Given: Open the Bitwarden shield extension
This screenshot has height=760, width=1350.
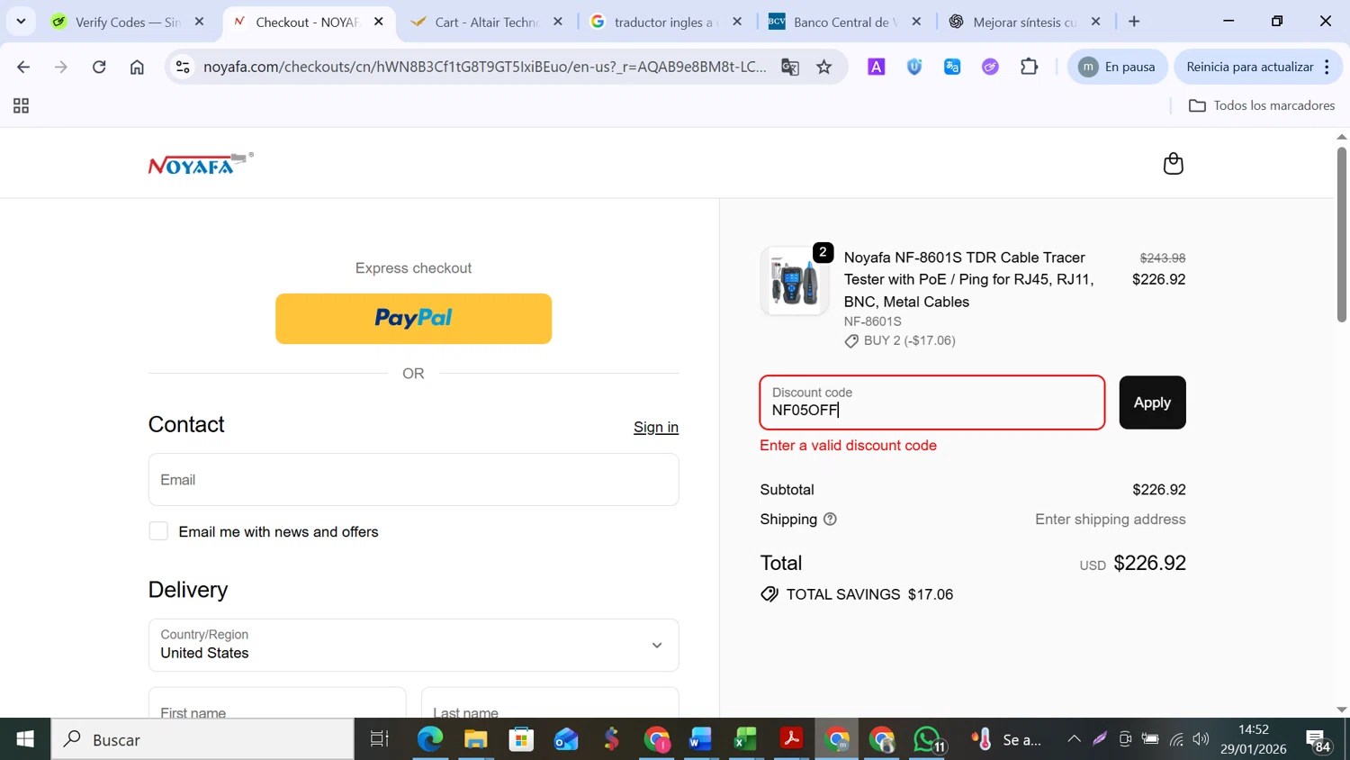Looking at the screenshot, I should (914, 67).
